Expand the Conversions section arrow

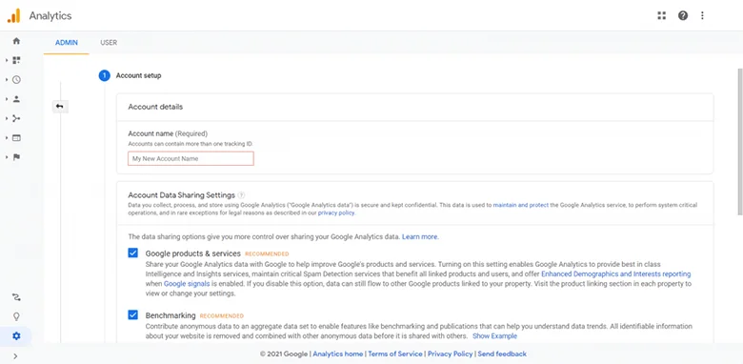pyautogui.click(x=7, y=157)
